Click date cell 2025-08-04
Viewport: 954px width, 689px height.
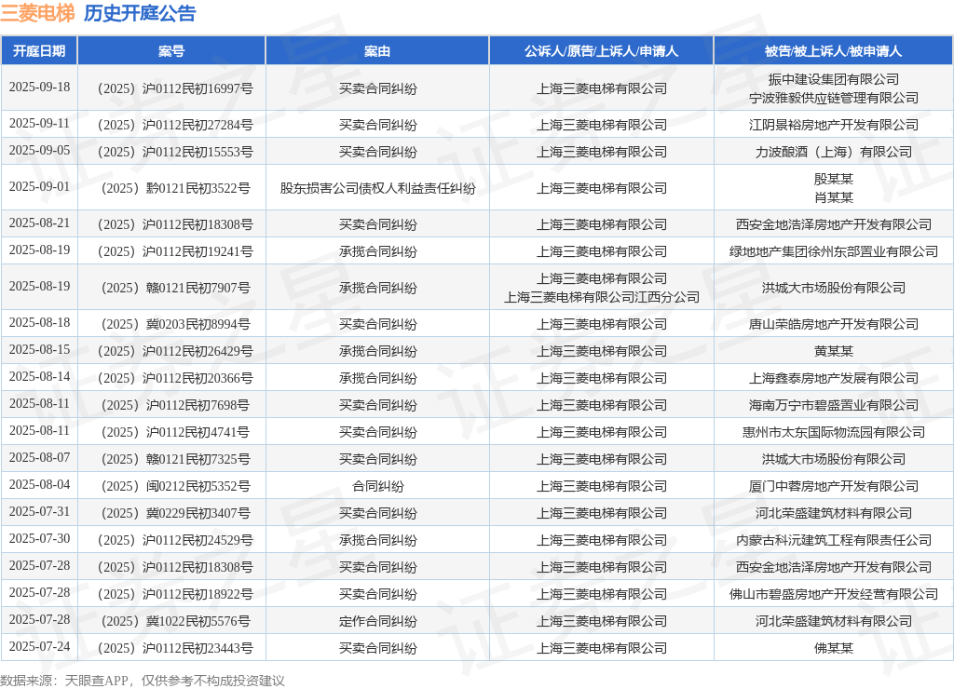coord(39,485)
